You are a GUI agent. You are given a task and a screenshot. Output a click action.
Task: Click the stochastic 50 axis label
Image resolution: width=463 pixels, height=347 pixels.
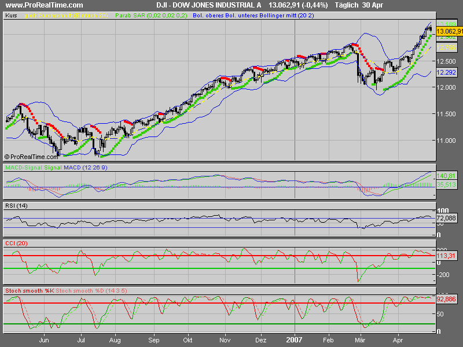[440, 314]
